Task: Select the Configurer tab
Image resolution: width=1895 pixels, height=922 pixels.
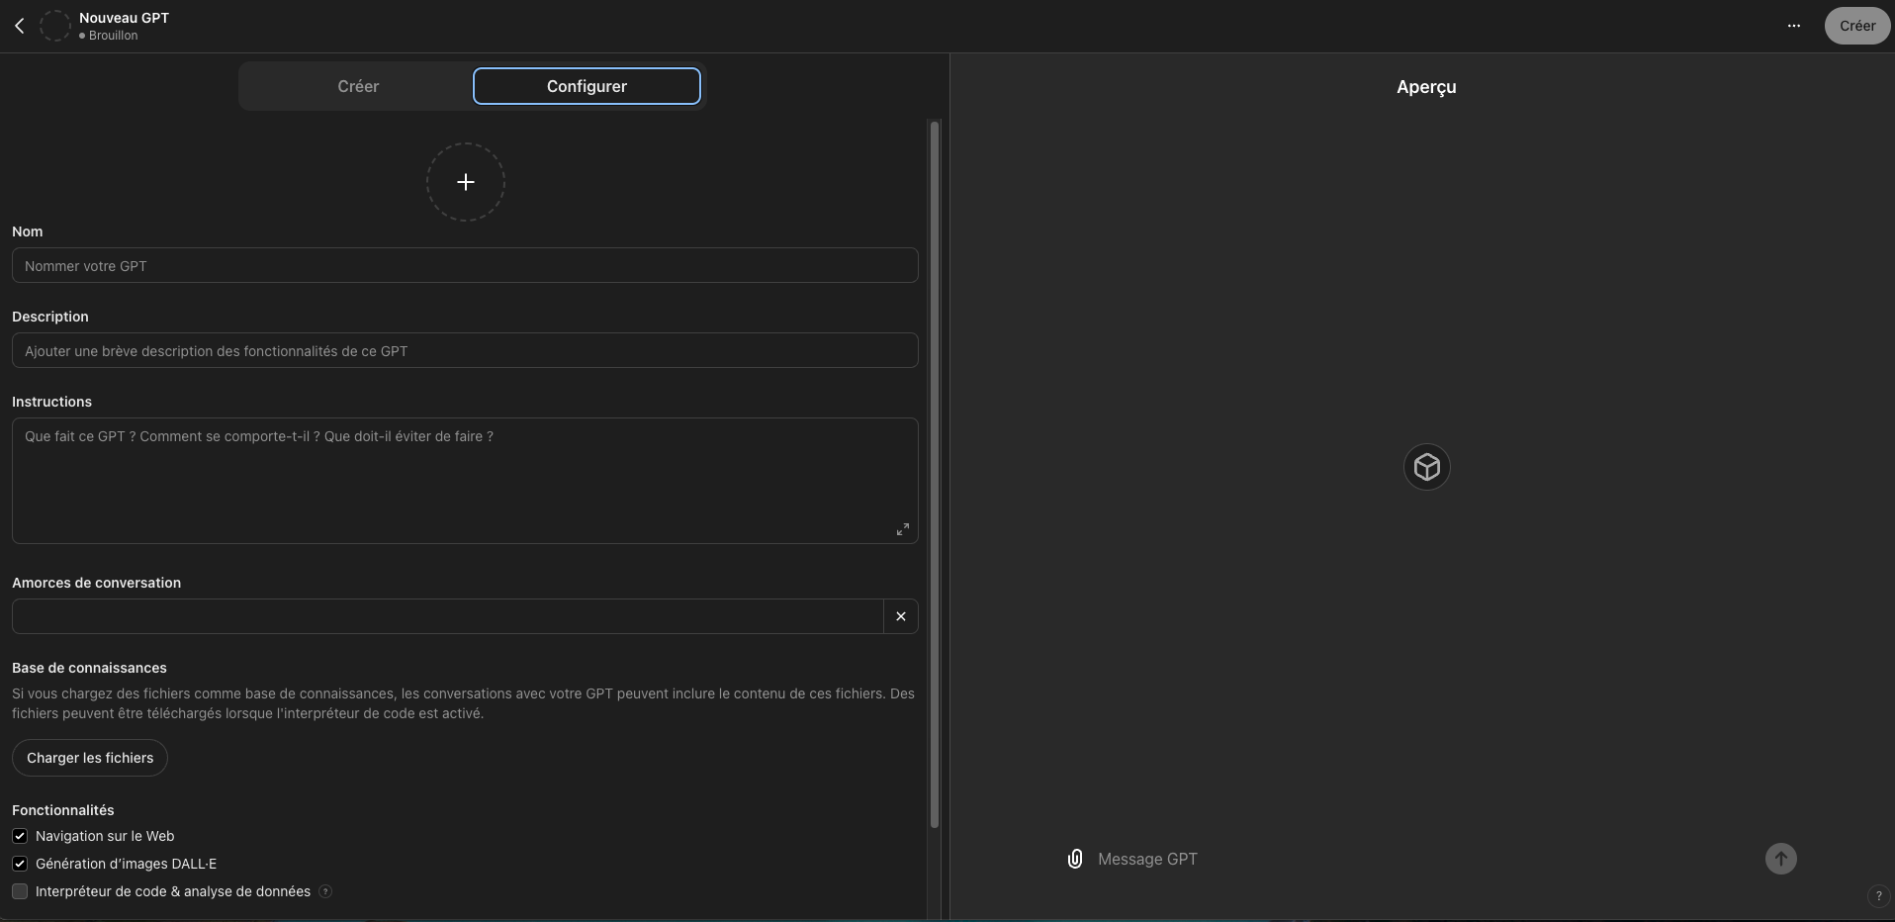Action: pos(587,86)
